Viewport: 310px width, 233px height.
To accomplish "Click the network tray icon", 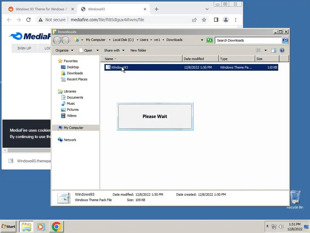I will click(x=274, y=226).
